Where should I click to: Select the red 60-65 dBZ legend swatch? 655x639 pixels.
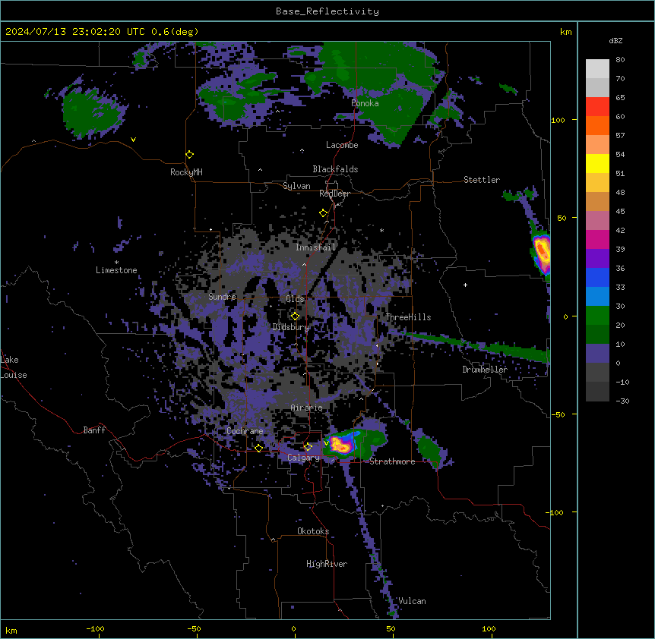pos(597,106)
